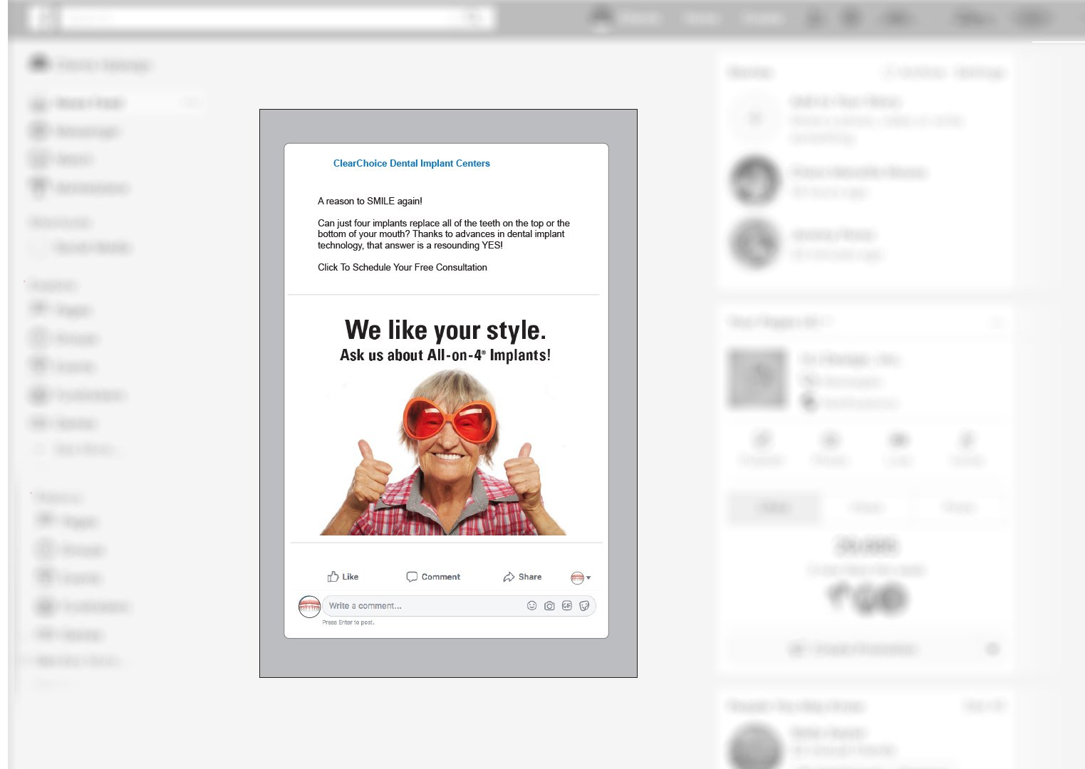Image resolution: width=1085 pixels, height=769 pixels.
Task: Click the 'We like your style.' headline
Action: pos(445,330)
